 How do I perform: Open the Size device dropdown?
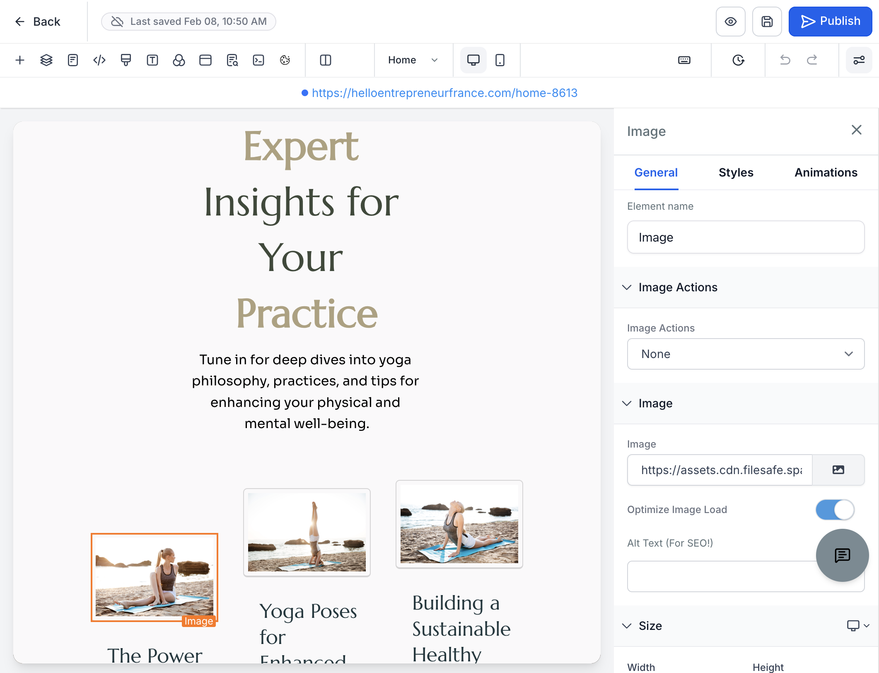858,626
